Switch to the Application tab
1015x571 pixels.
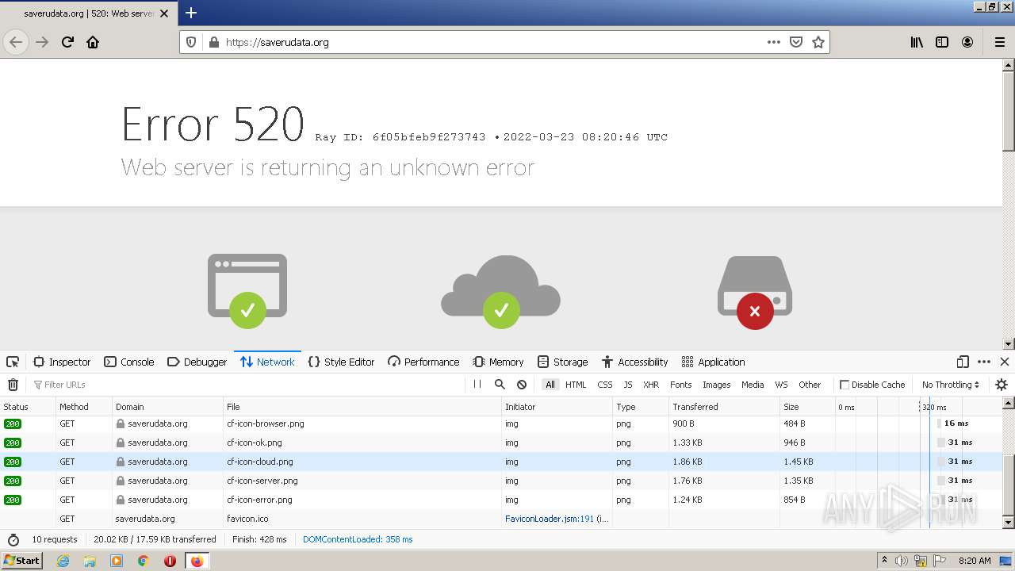pyautogui.click(x=714, y=362)
